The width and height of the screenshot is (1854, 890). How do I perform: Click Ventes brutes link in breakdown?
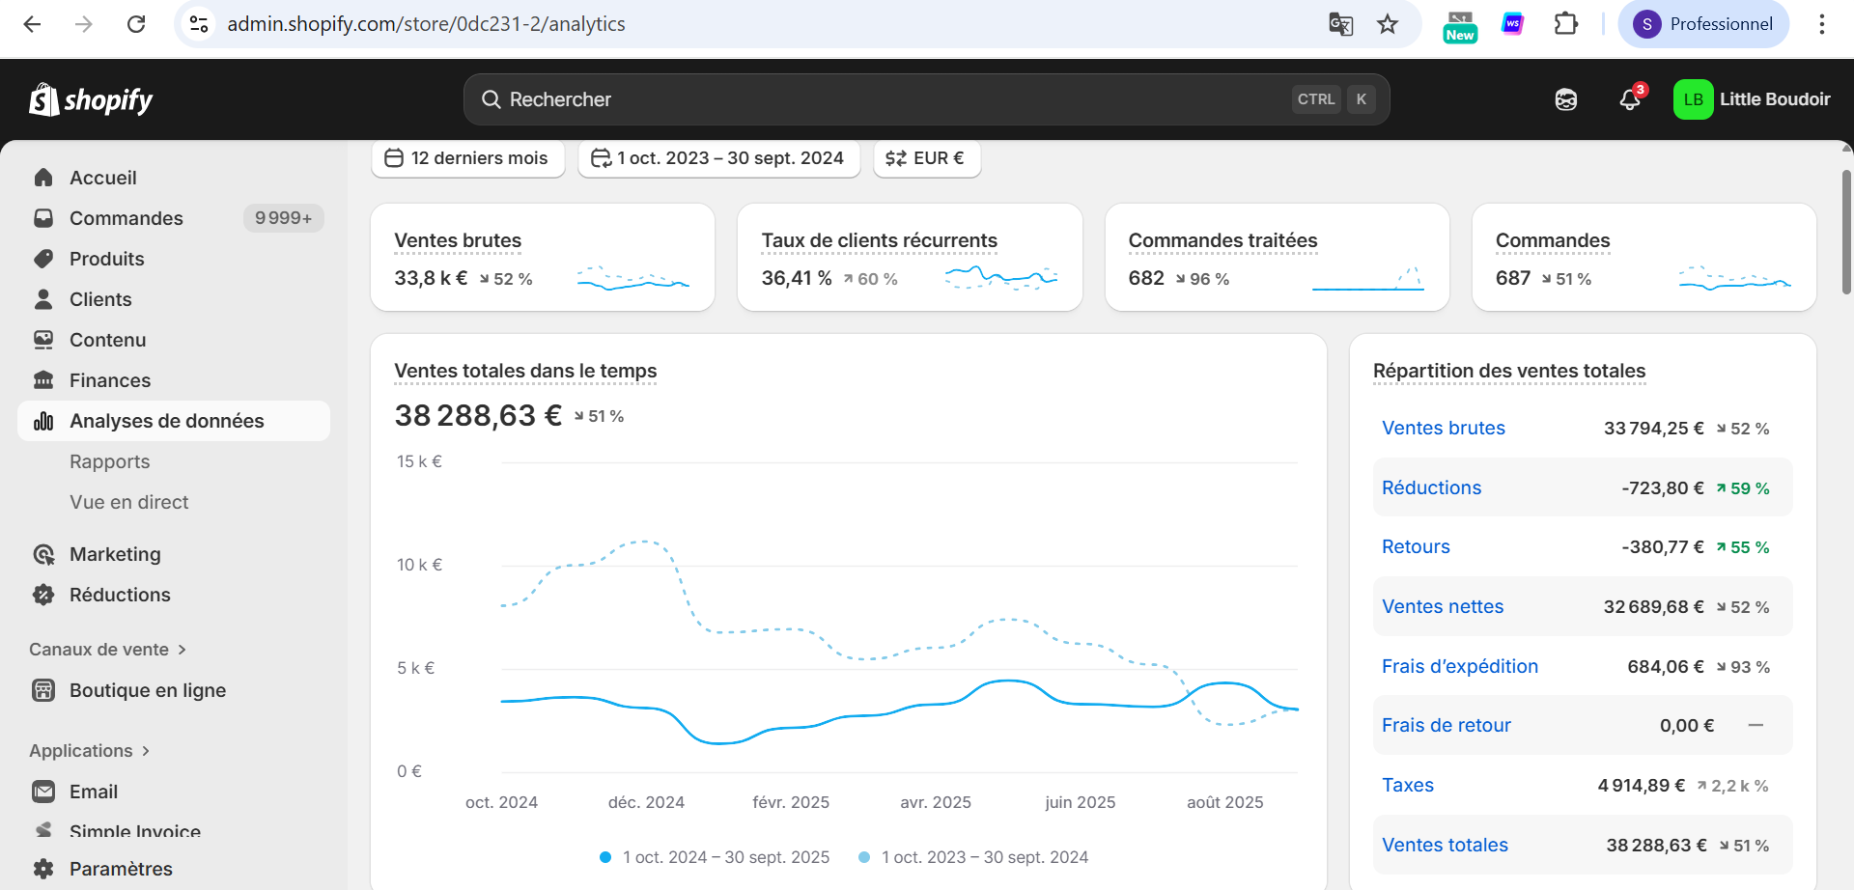click(x=1444, y=428)
